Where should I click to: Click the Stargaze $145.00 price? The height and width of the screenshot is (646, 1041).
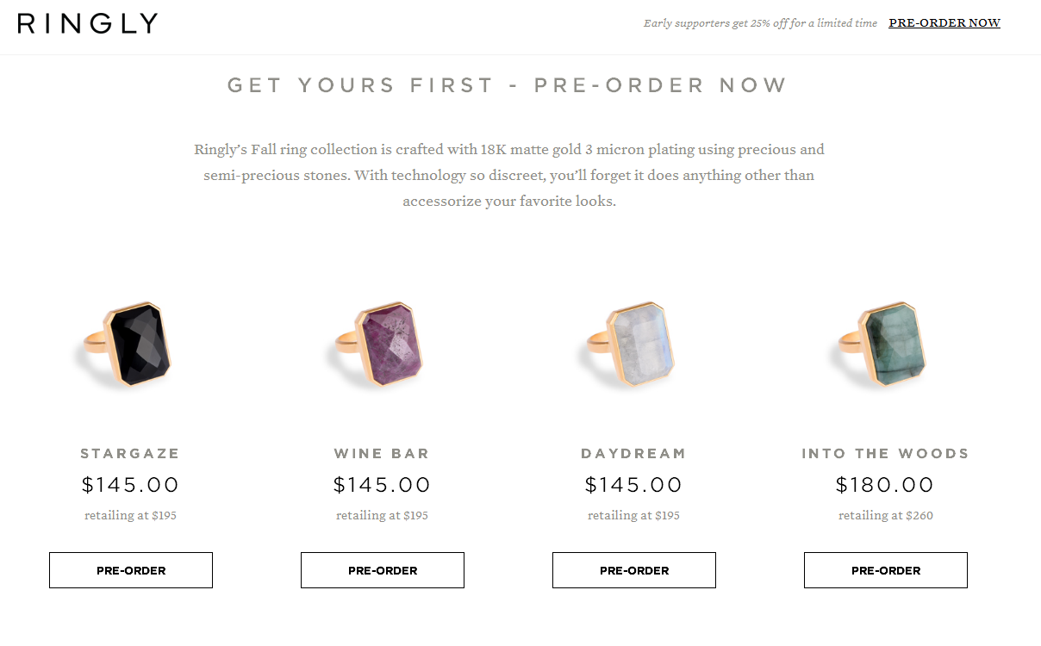click(x=130, y=485)
